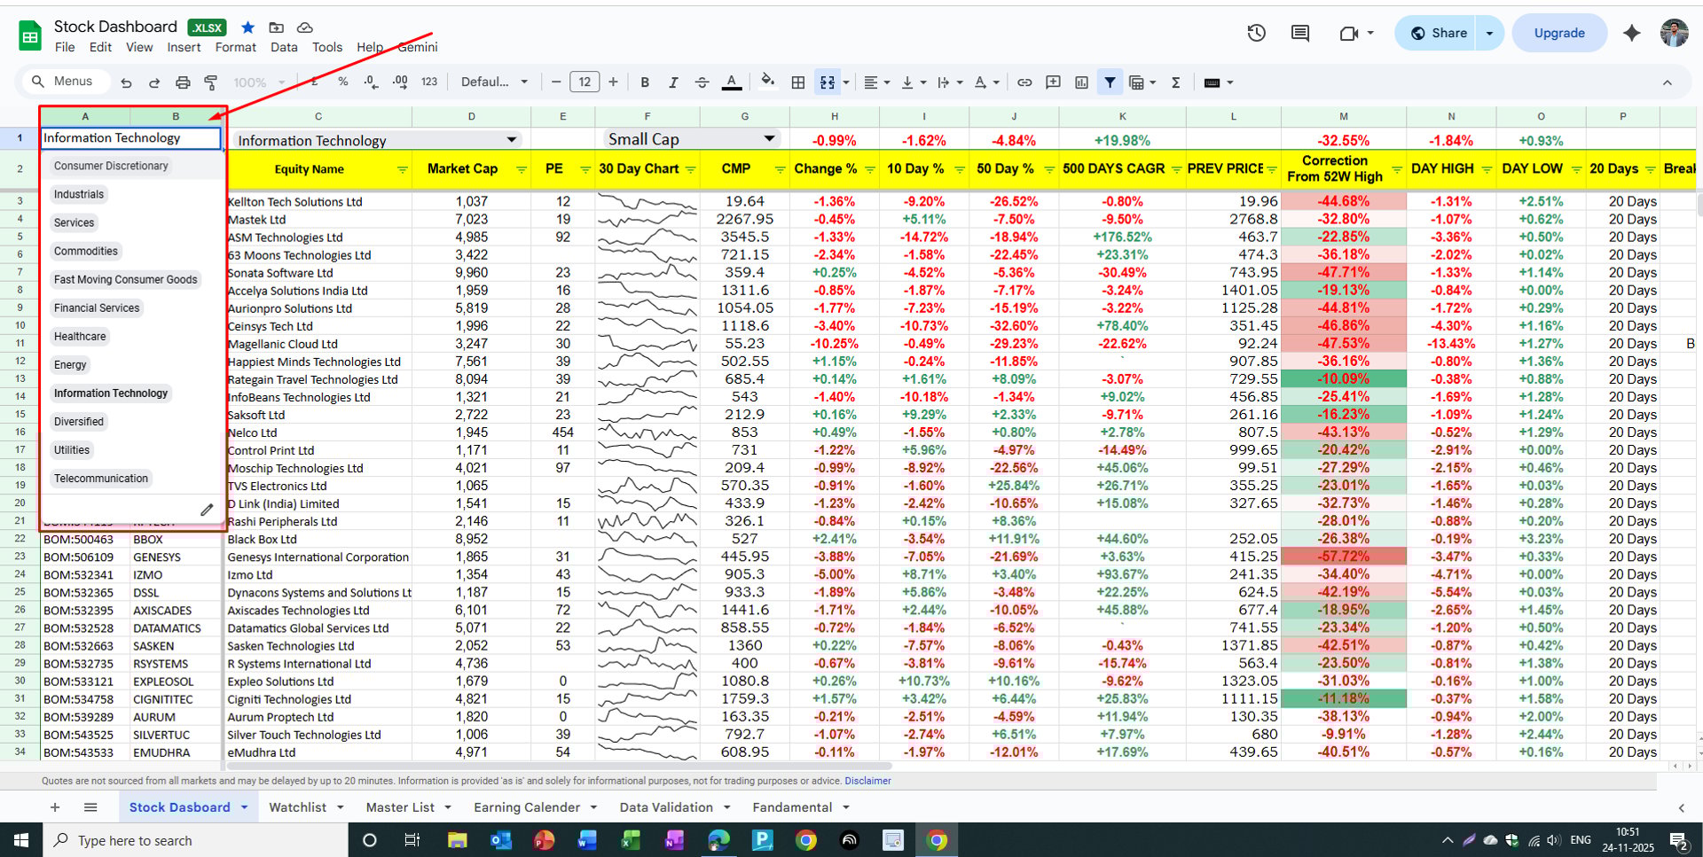Open the Equity Name column filter
Image resolution: width=1703 pixels, height=857 pixels.
(x=402, y=169)
